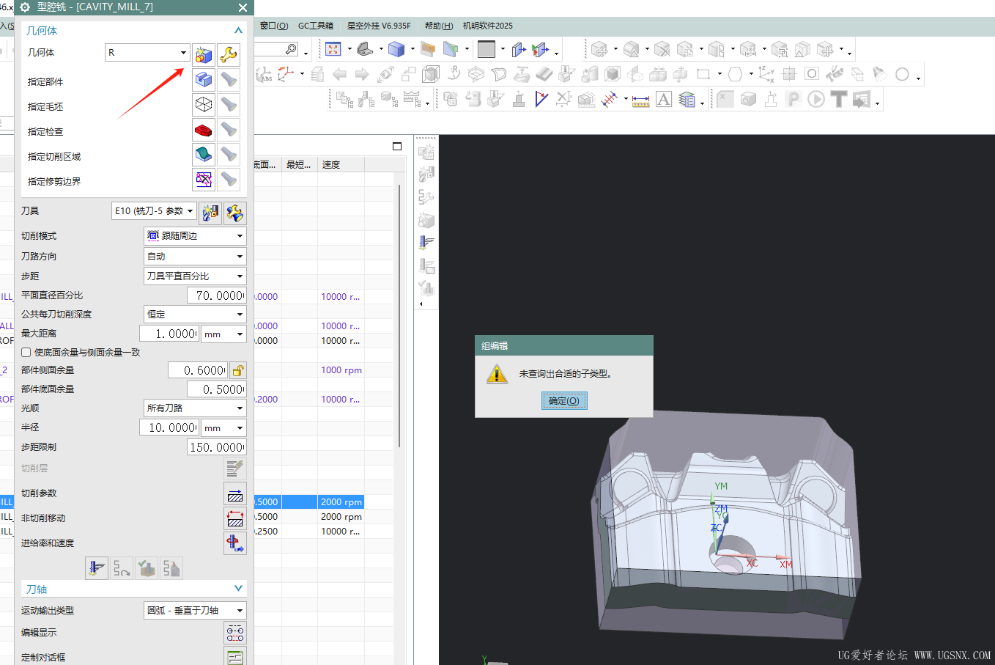The height and width of the screenshot is (665, 995).
Task: Open non-cutting moves (非切削移动) icon
Action: (x=235, y=518)
